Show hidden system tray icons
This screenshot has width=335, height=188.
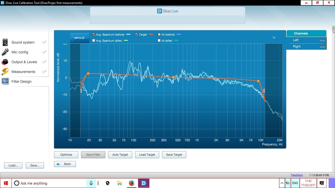point(282,183)
